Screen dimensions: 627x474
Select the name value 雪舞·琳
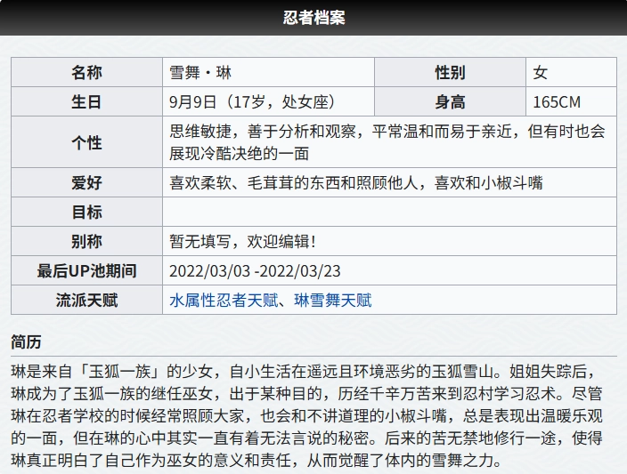click(200, 73)
